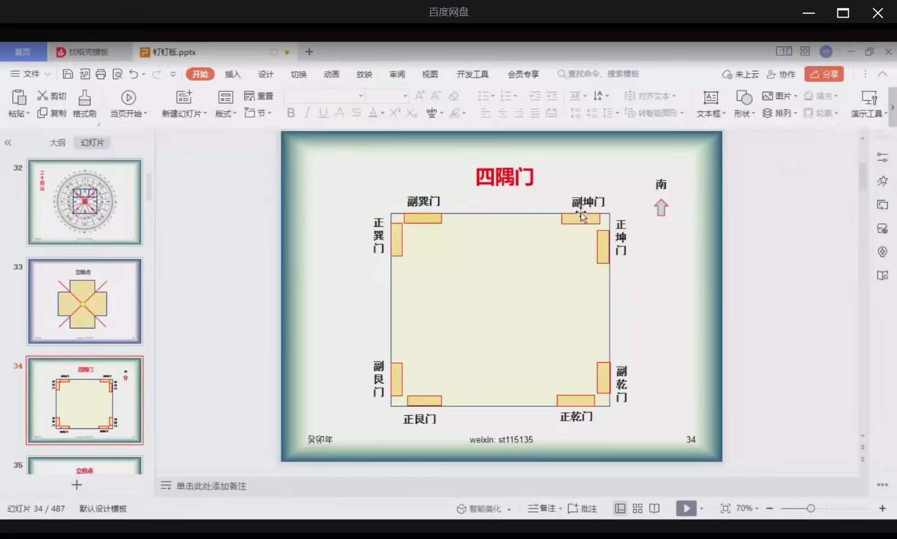897x539 pixels.
Task: Switch to the Outline (大纲) panel tab
Action: [x=58, y=143]
